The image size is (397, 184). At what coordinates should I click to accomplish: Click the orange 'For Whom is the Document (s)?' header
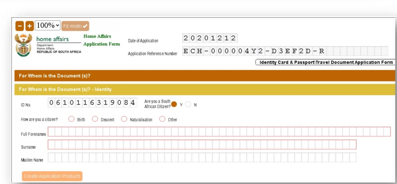(205, 76)
